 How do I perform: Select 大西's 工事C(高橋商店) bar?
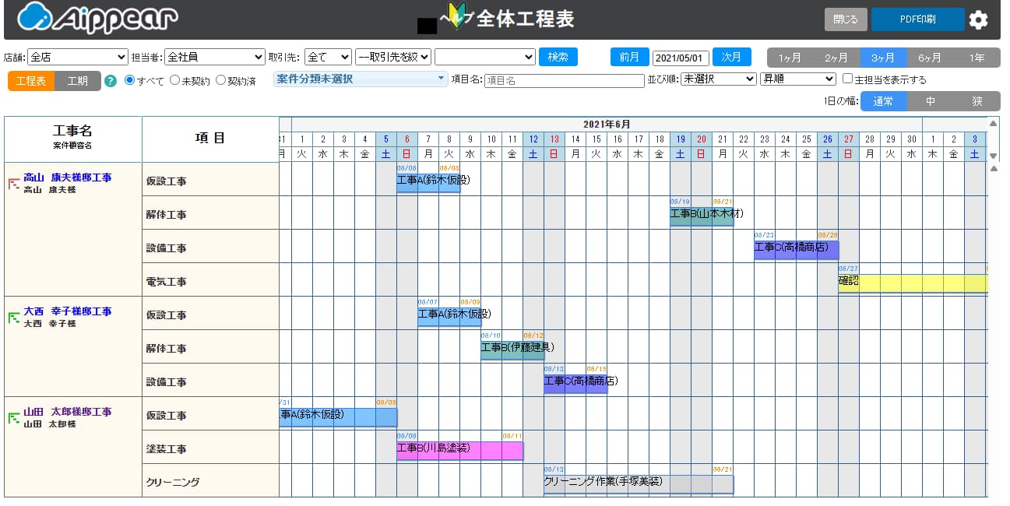[x=575, y=384]
